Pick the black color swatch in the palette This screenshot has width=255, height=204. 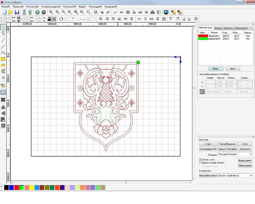pos(6,188)
